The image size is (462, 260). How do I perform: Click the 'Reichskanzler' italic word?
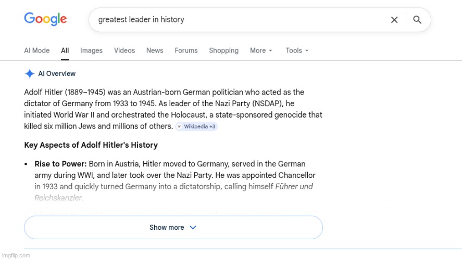coord(58,198)
